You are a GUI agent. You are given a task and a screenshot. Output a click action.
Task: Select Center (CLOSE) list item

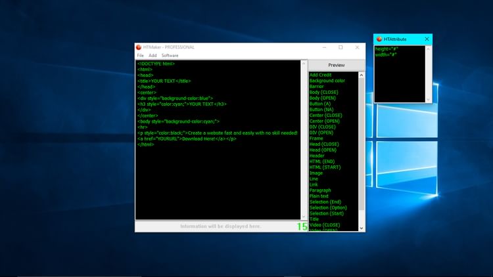[325, 116]
